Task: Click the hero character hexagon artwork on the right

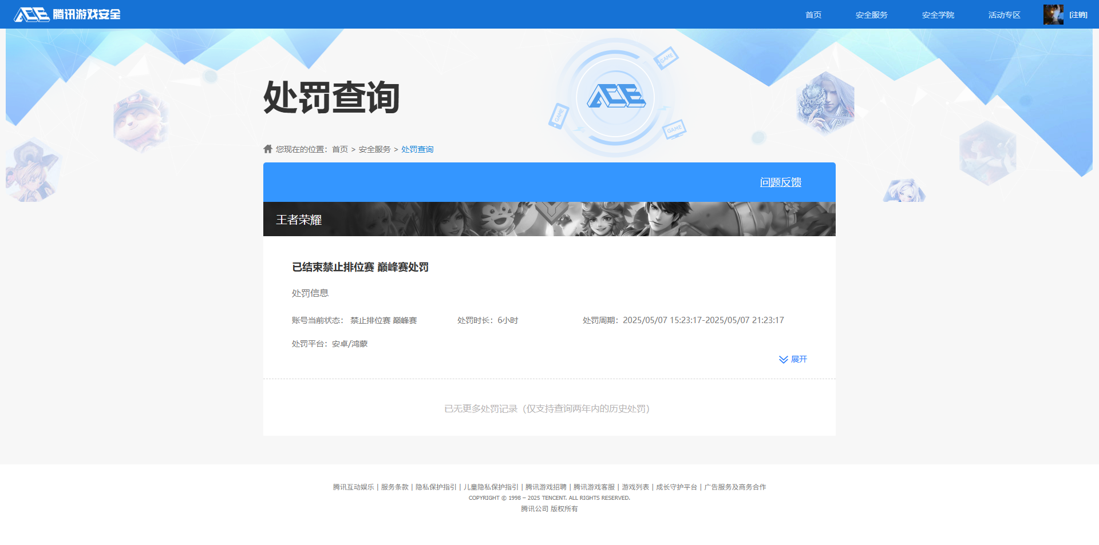Action: coord(825,103)
